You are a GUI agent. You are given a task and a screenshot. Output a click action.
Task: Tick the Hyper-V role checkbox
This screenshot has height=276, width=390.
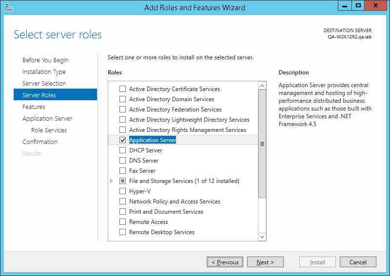(x=122, y=191)
